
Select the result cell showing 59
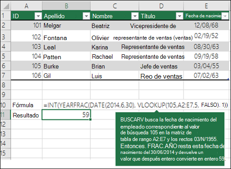[x=66, y=115]
